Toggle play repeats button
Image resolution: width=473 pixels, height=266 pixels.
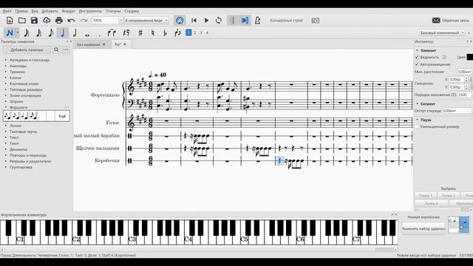(x=231, y=21)
